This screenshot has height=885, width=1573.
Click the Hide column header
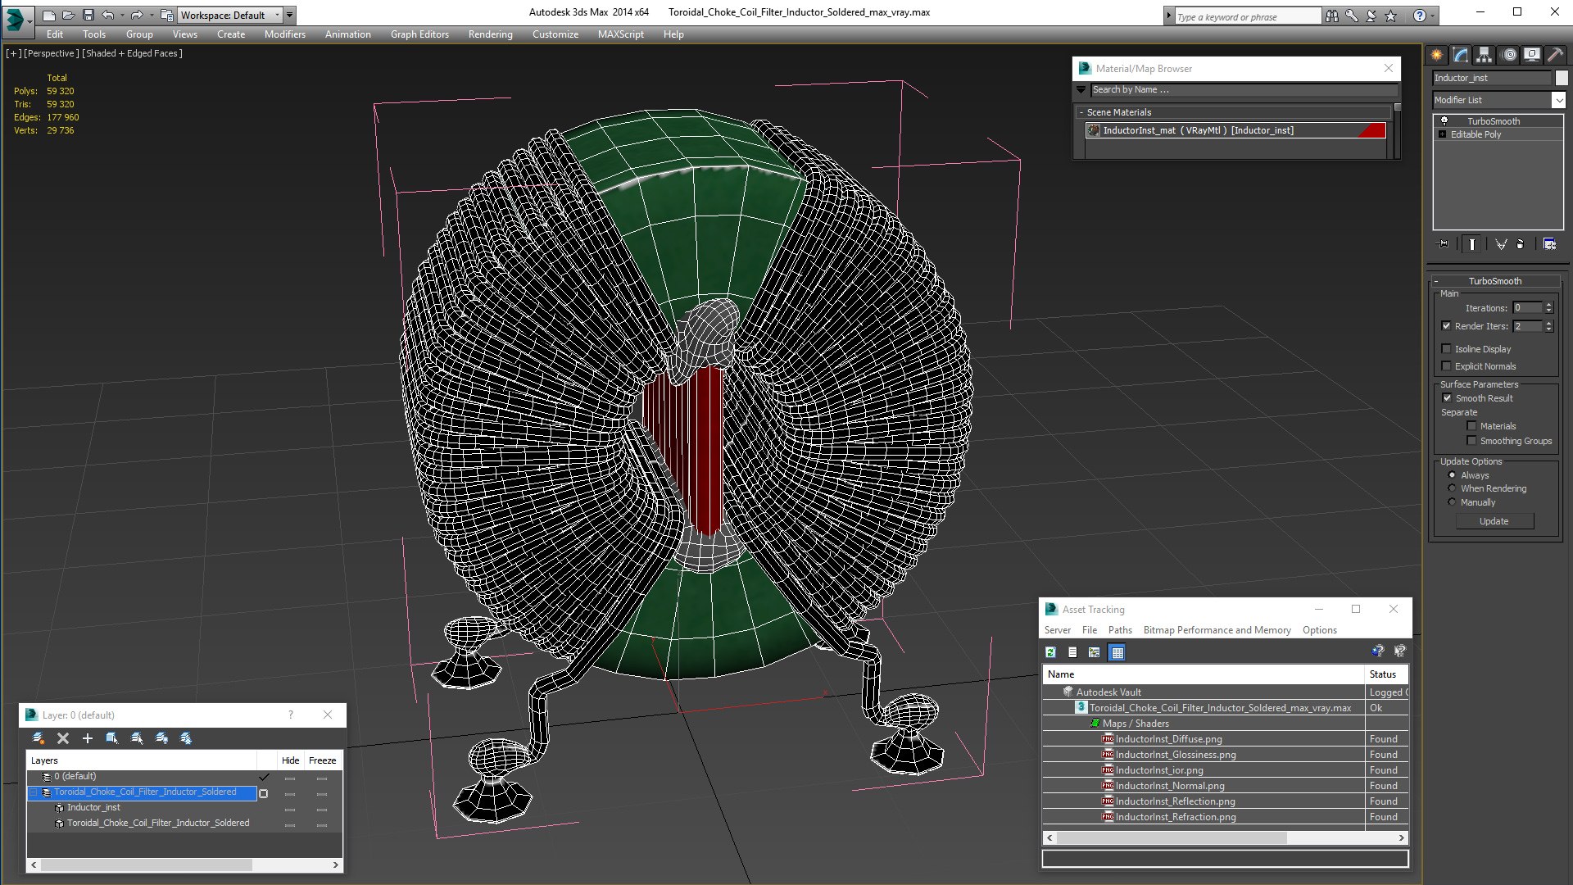(x=290, y=760)
